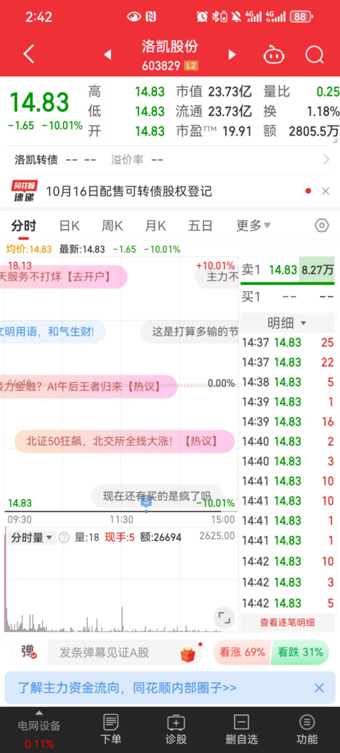Viewport: 340px width, 753px height.
Task: Tap 删自选 in bottom bar
Action: pos(242,729)
